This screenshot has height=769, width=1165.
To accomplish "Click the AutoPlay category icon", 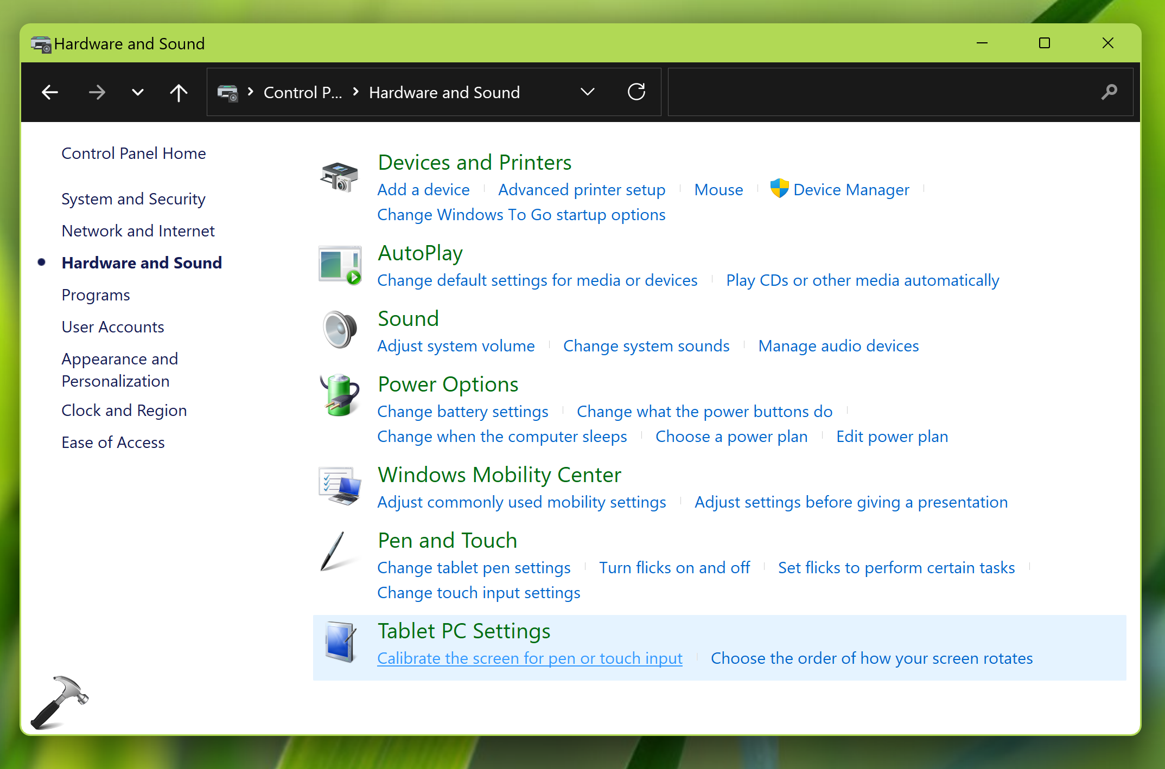I will pos(339,265).
